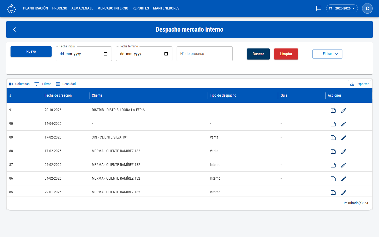Open the user avatar C menu
This screenshot has width=379, height=237.
[367, 8]
